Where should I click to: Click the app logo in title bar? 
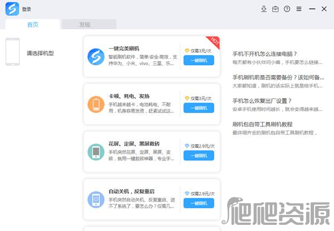pos(12,9)
